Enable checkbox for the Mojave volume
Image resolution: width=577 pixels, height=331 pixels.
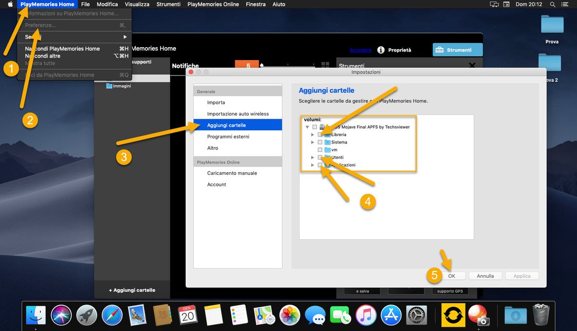click(314, 127)
